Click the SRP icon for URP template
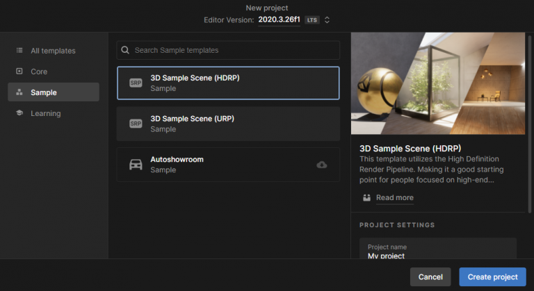 [x=136, y=124]
